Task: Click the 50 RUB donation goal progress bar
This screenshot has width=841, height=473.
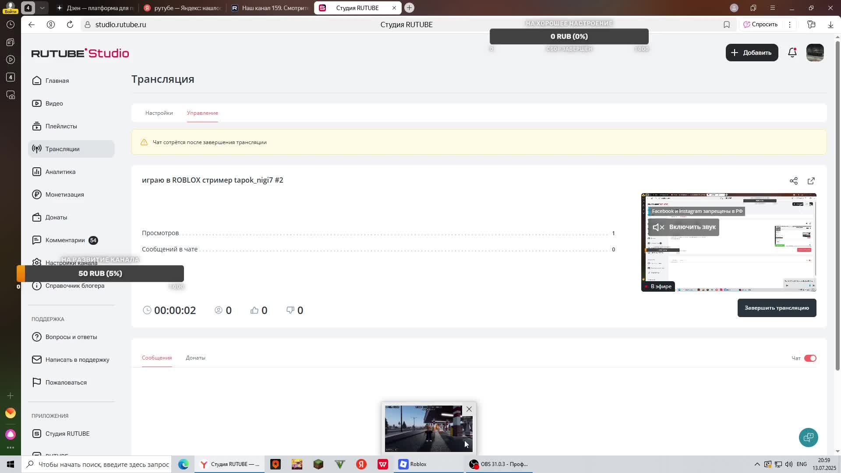Action: [x=100, y=273]
